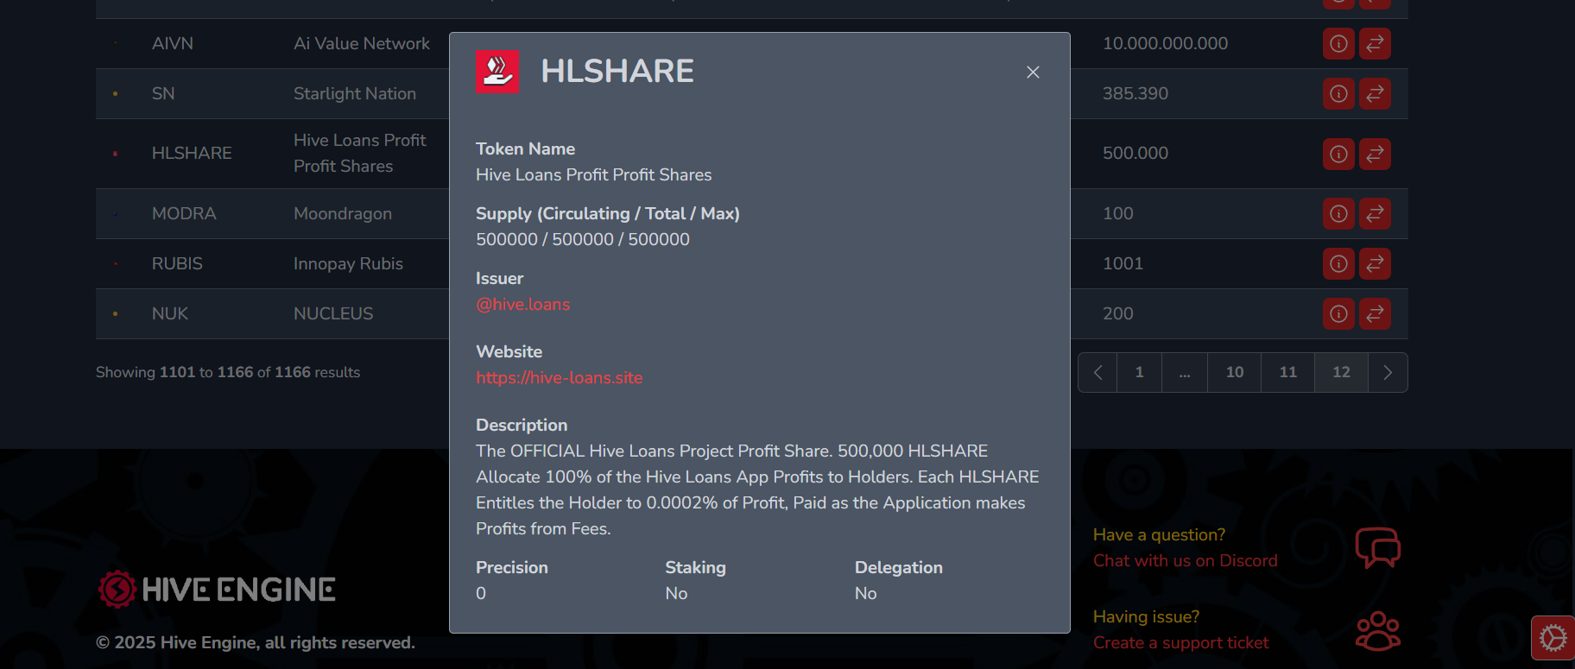1575x669 pixels.
Task: Jump to page 1 of results
Action: click(1139, 372)
